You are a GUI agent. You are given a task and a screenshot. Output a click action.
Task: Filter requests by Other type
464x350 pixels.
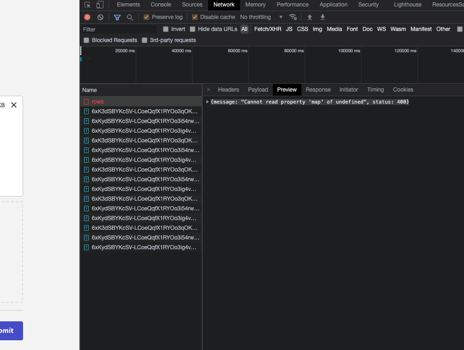443,29
